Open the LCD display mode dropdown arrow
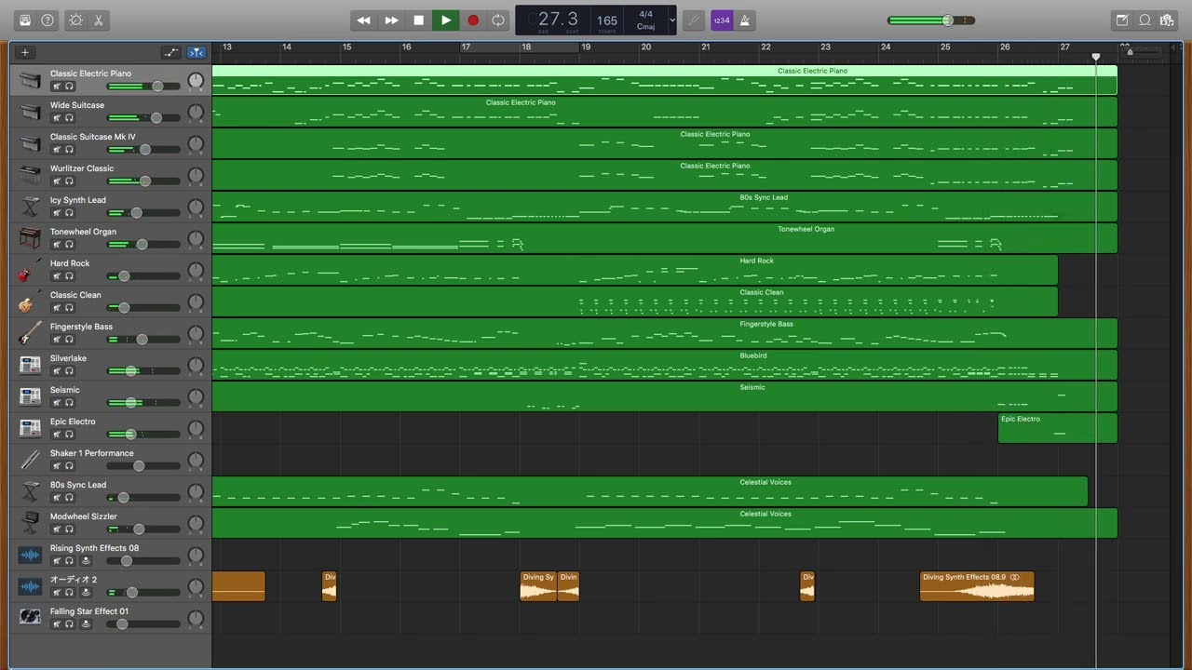The width and height of the screenshot is (1192, 670). click(x=672, y=20)
